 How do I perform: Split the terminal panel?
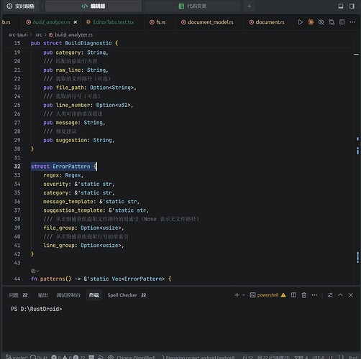293,295
